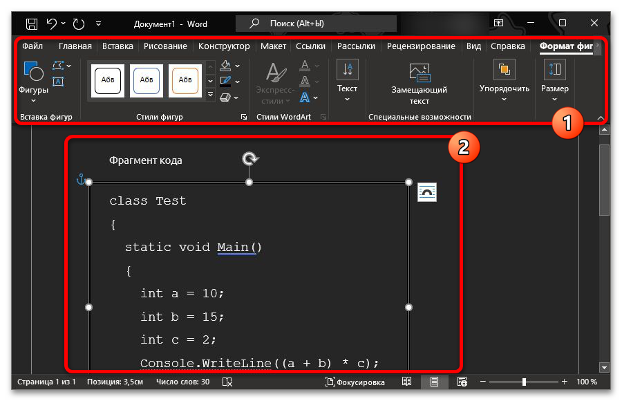
Task: Open the Рецензирование tab
Action: [x=421, y=46]
